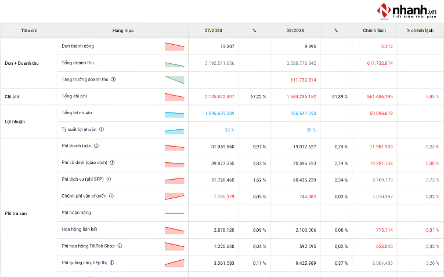Screen dimensions: 444x277
Task: Click the info icon next to Tỷ suất lợi nhuận
Action: (102, 129)
